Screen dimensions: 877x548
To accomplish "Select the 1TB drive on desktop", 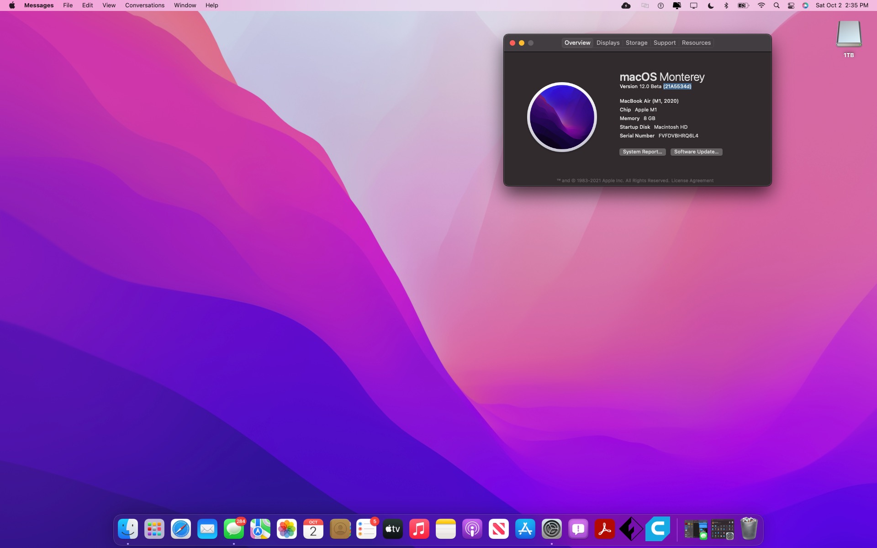I will (x=849, y=39).
